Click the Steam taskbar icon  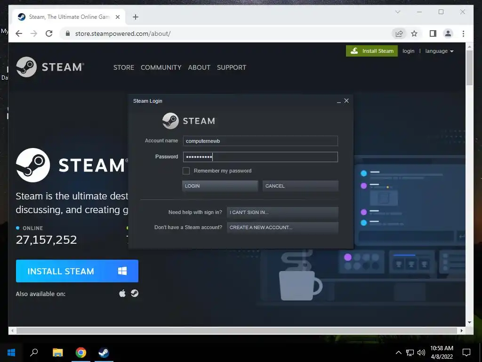pos(104,353)
